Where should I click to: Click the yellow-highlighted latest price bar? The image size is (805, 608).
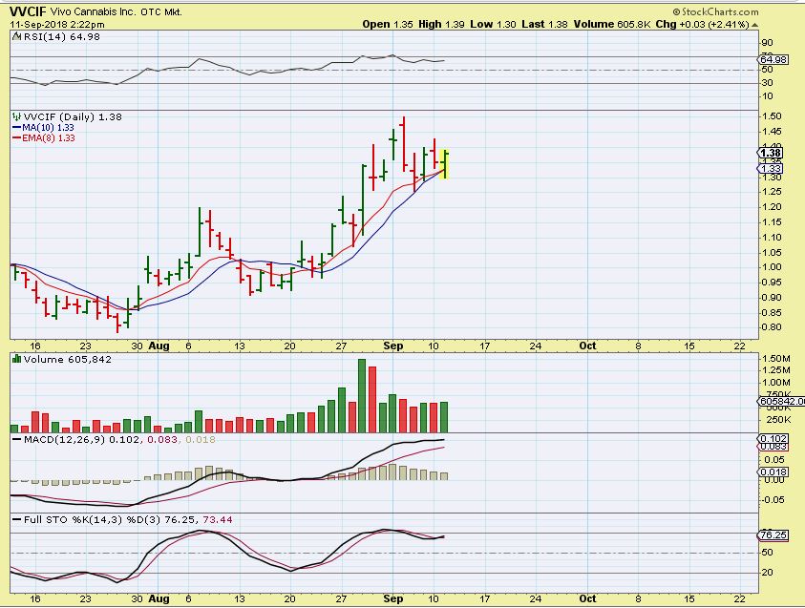[446, 163]
